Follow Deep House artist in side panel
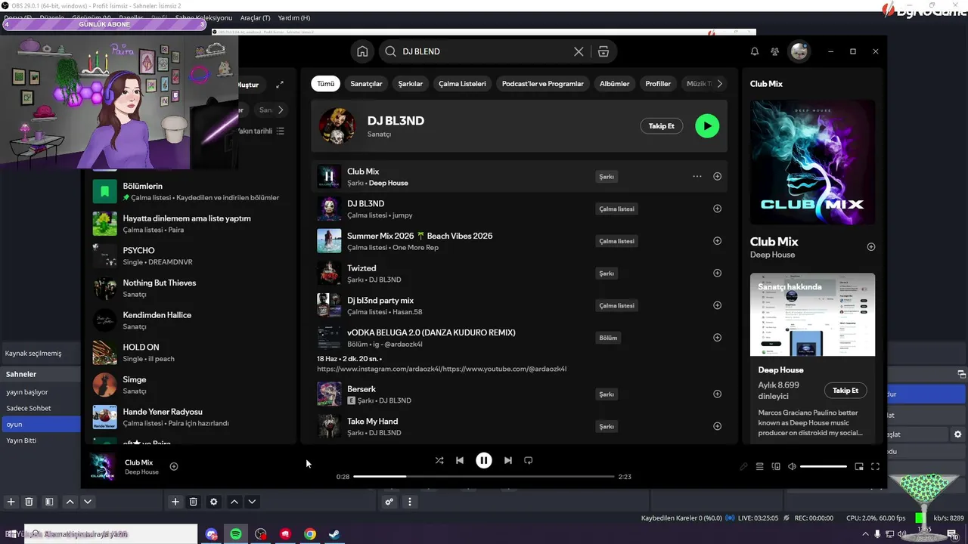 click(x=845, y=391)
